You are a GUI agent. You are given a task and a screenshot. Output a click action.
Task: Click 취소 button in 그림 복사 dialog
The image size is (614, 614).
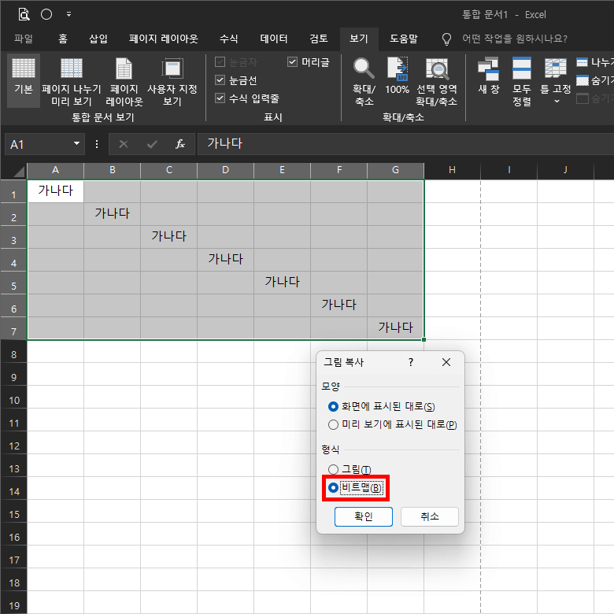point(430,516)
